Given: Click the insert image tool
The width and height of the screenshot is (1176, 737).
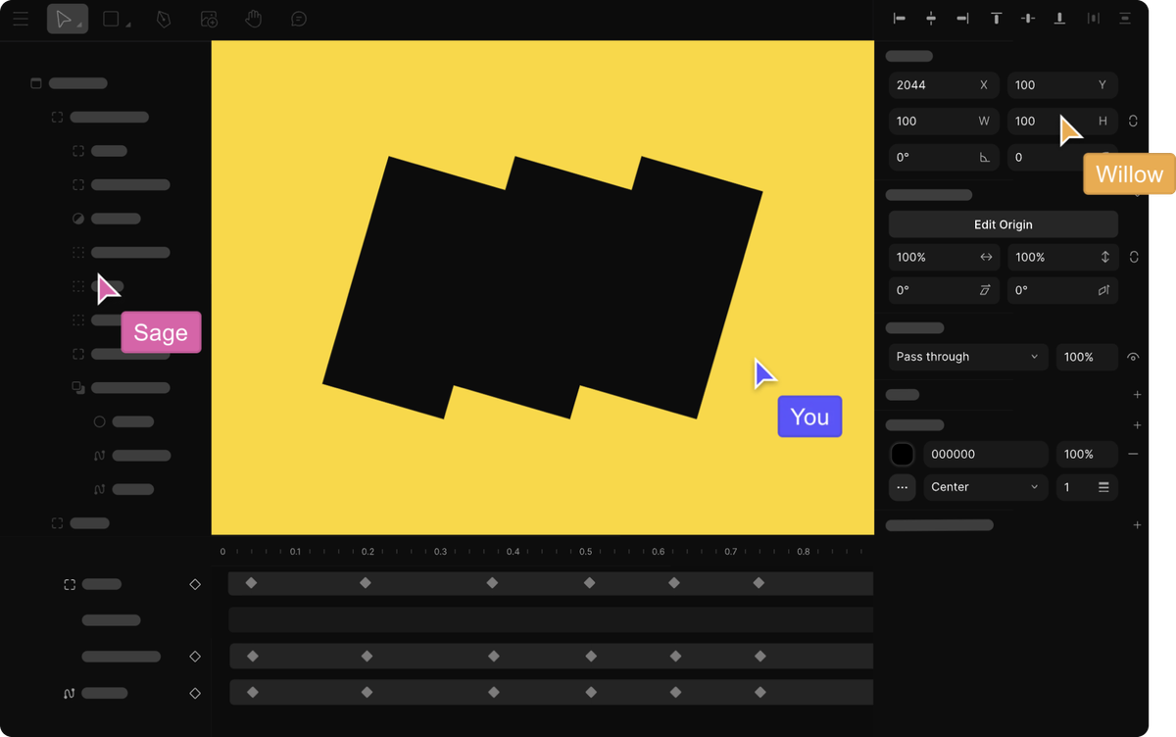Looking at the screenshot, I should 208,20.
